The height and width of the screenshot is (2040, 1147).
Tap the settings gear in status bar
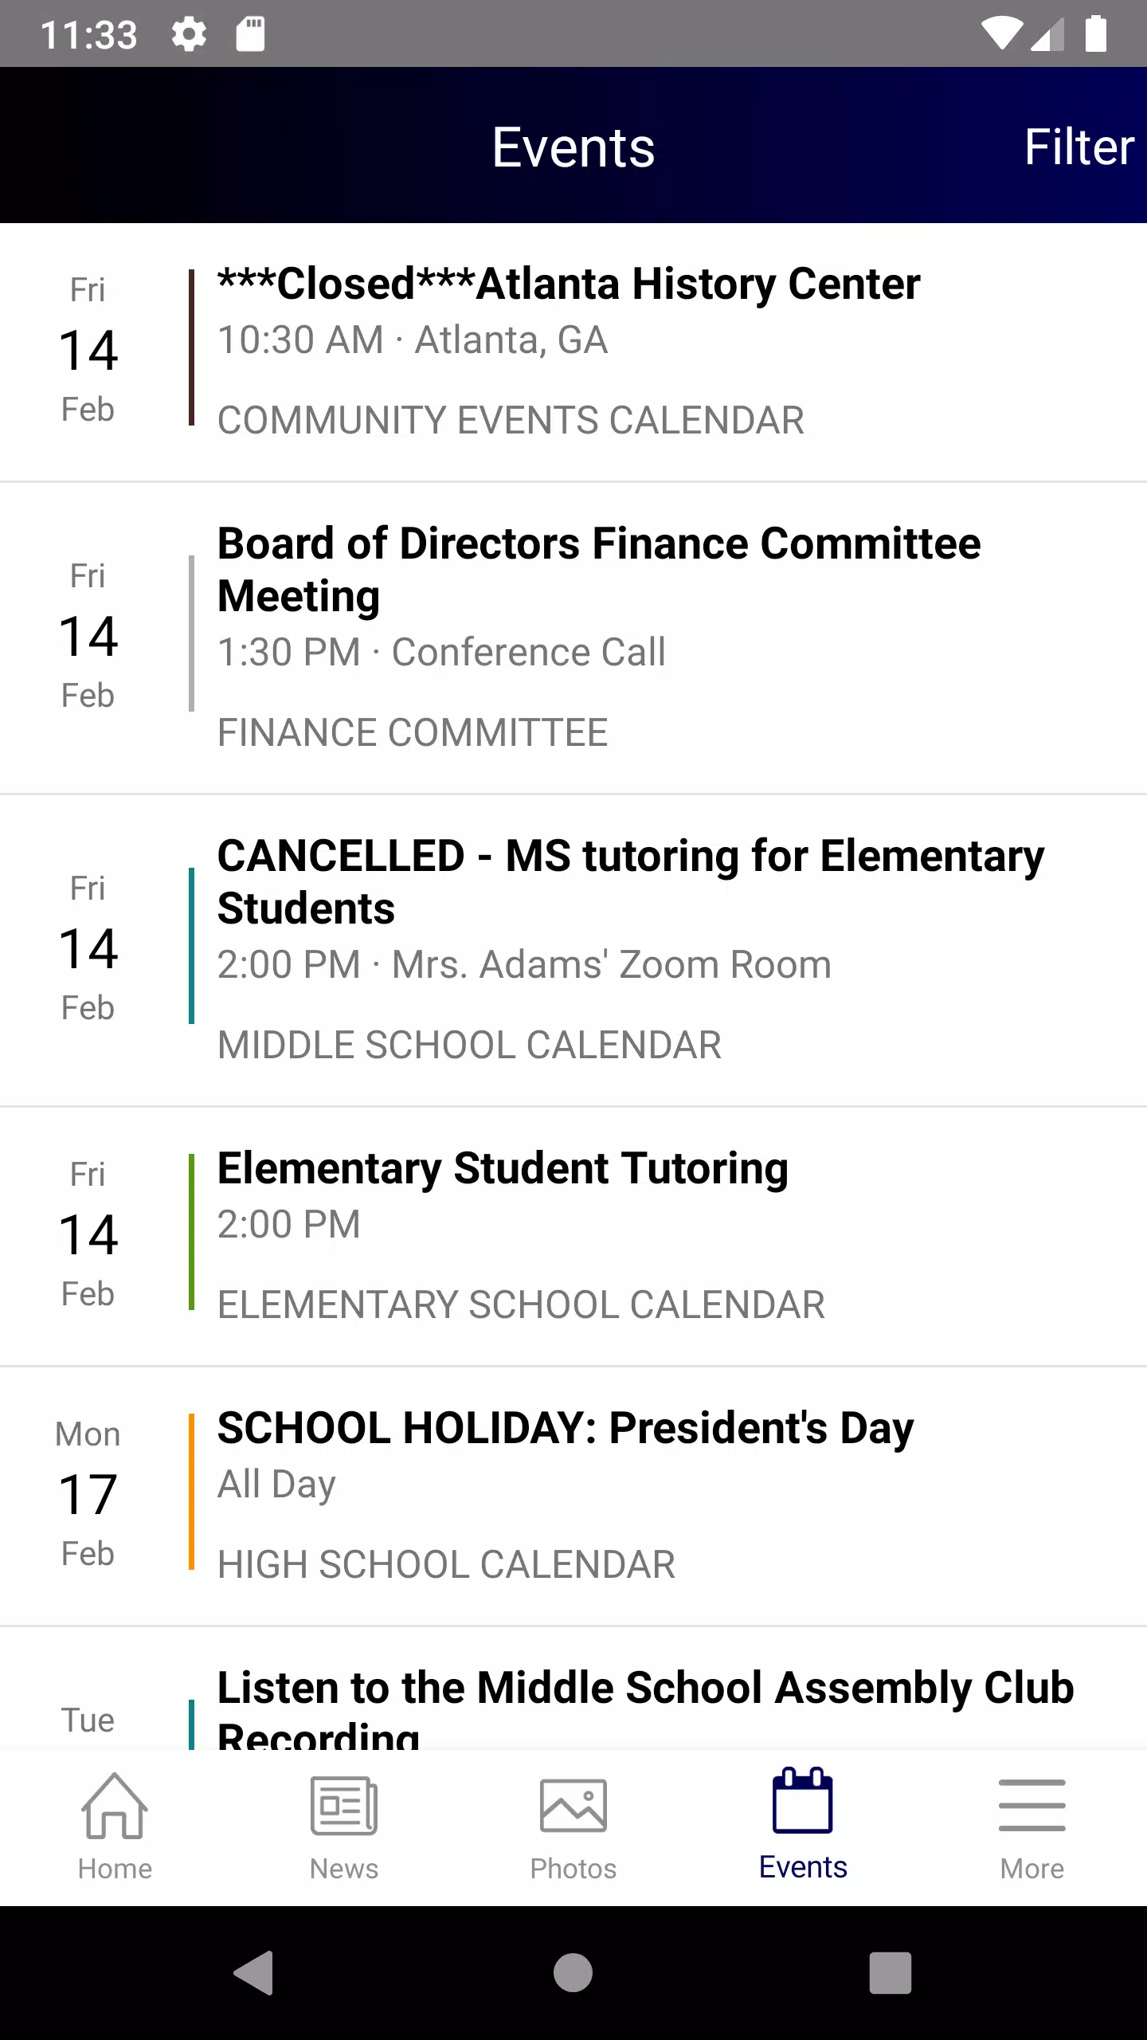190,34
